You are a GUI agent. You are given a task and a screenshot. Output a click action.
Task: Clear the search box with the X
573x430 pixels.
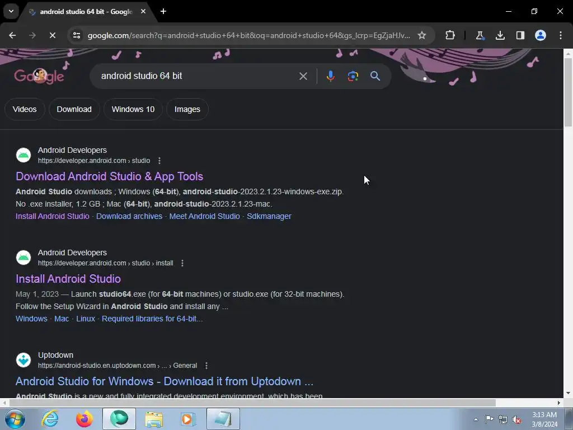point(303,76)
